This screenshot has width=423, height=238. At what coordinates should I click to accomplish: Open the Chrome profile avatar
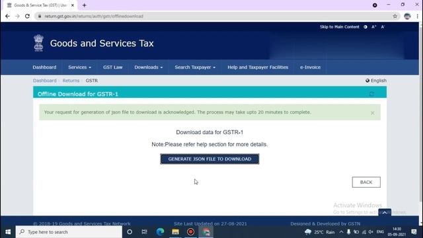(x=407, y=16)
